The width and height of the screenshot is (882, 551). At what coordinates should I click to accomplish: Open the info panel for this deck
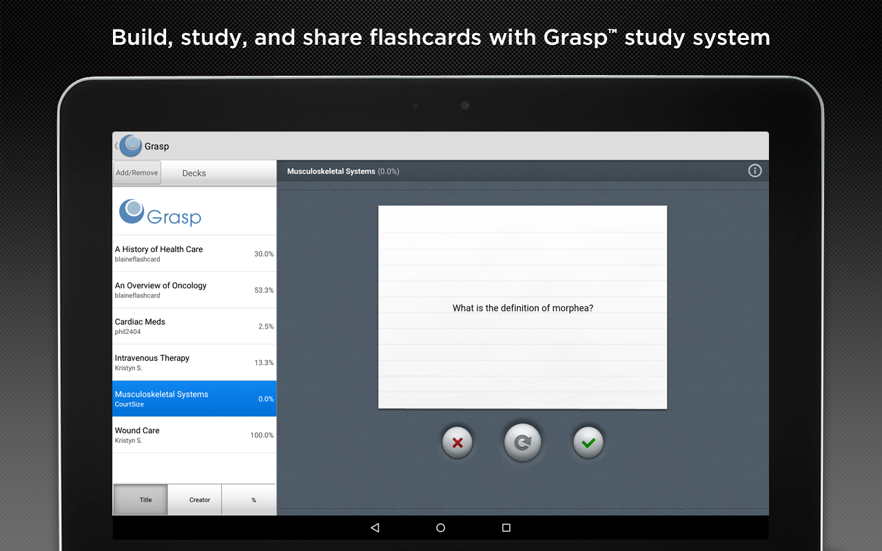pyautogui.click(x=755, y=170)
